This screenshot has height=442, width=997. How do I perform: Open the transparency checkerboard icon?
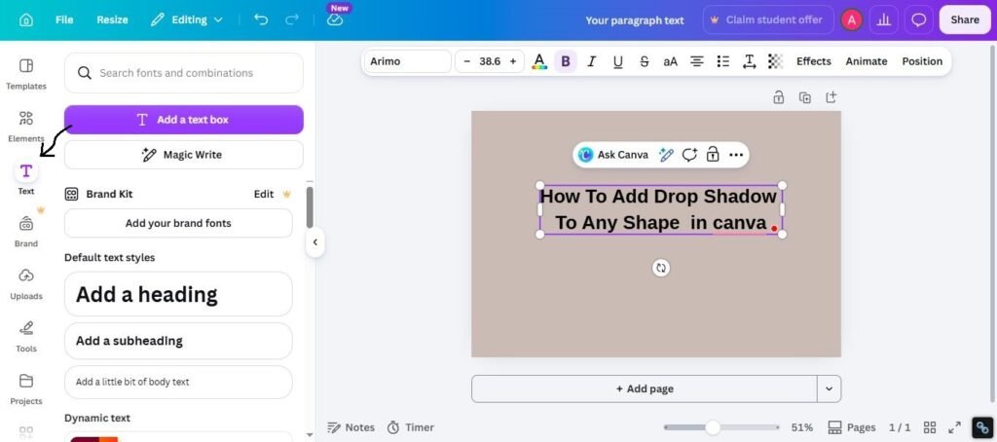(775, 61)
